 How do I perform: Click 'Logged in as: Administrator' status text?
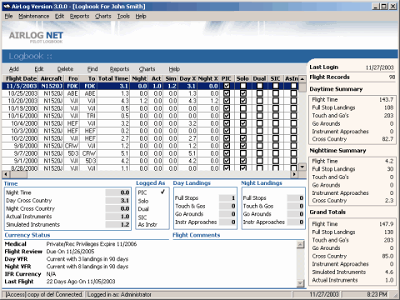point(119,294)
